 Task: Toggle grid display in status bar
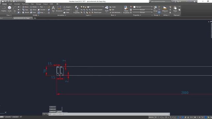point(156,117)
